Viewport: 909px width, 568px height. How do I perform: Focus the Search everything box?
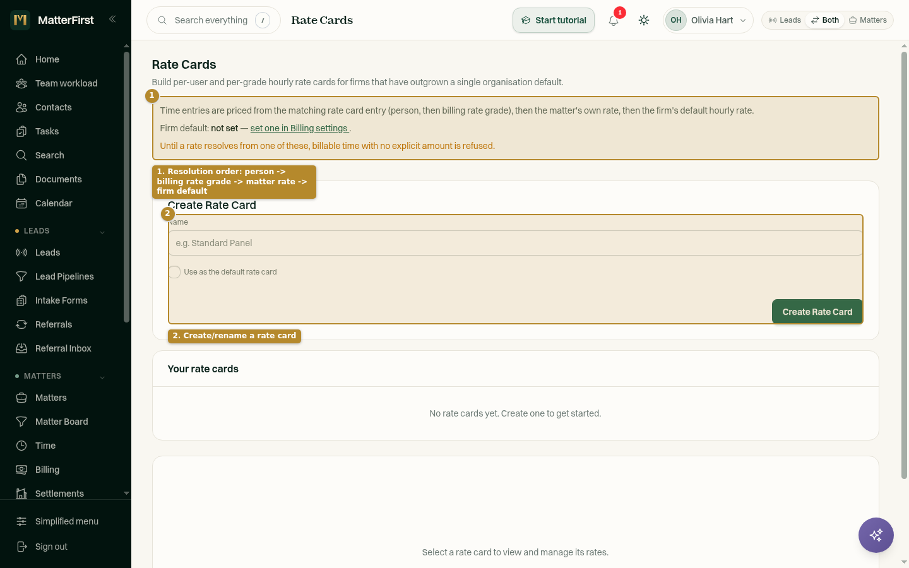(x=213, y=20)
